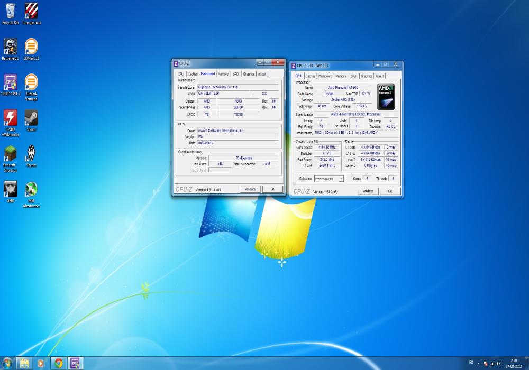Open the taskbar clock and date
The height and width of the screenshot is (370, 529).
(514, 363)
